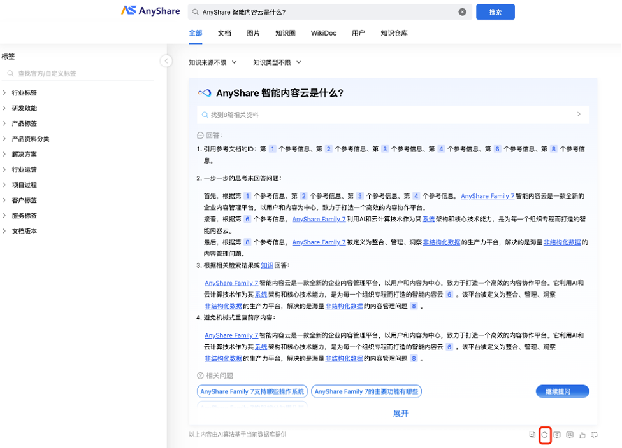
Task: Click the 标签 sidebar heading
Action: coord(8,57)
